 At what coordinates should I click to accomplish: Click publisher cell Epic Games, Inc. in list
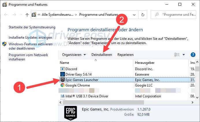147,80
